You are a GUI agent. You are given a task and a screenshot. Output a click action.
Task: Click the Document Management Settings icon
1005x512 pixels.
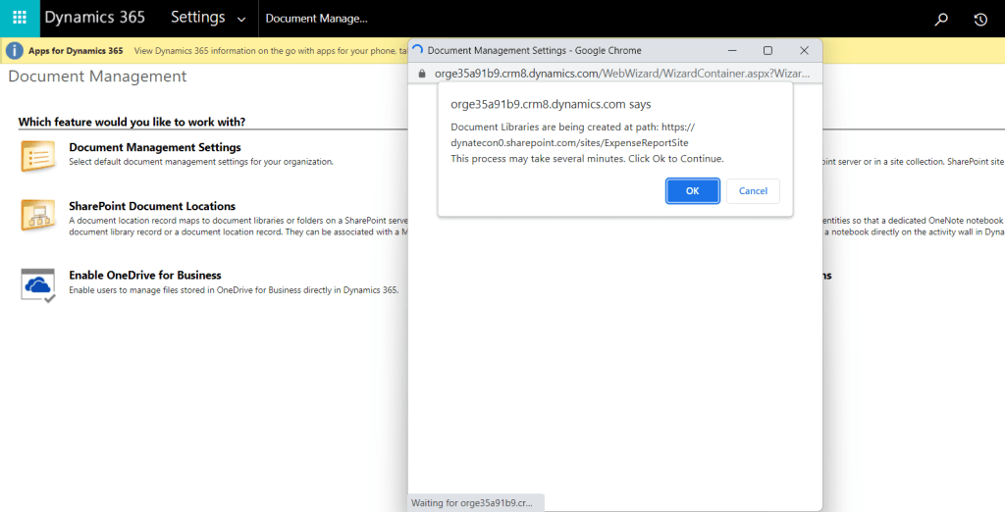(38, 155)
